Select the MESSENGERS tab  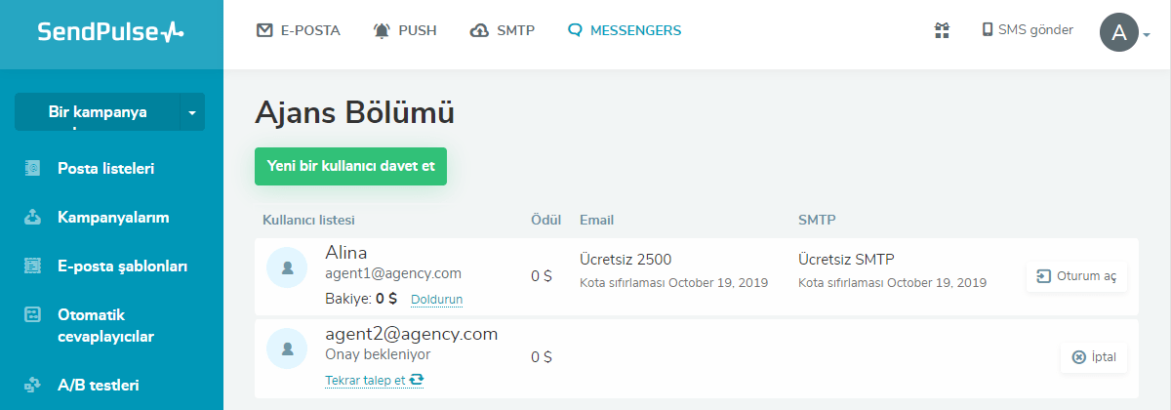click(x=625, y=30)
